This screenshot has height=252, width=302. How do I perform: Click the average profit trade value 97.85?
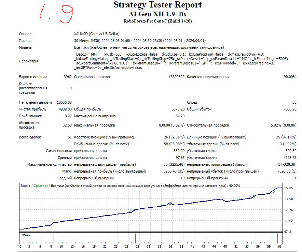pos(180,158)
